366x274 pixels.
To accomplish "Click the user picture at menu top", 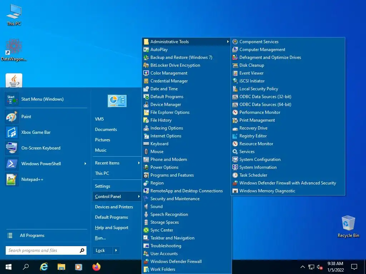I will [x=117, y=101].
